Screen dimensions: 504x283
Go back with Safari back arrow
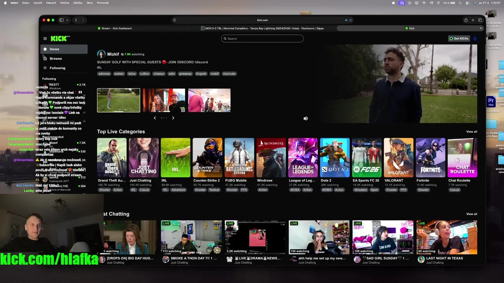[x=76, y=20]
